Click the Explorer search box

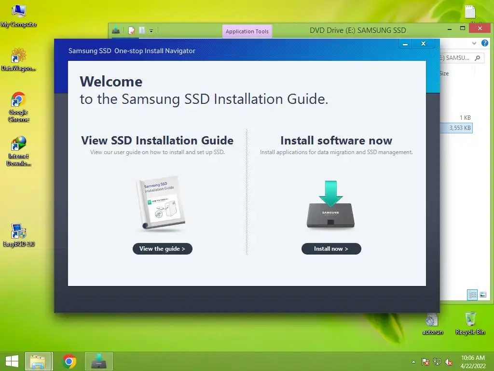(462, 58)
